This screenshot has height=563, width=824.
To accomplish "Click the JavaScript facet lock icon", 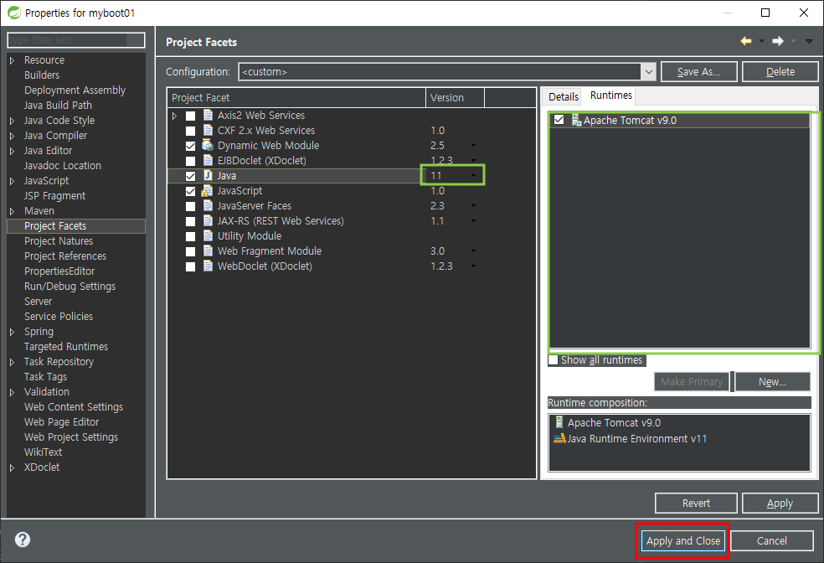I will [x=207, y=191].
